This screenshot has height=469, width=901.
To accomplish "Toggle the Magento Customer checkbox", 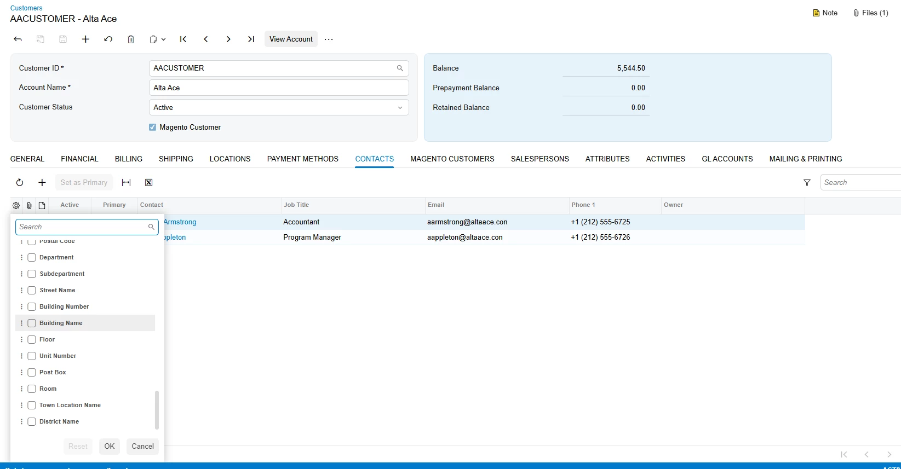I will [152, 127].
